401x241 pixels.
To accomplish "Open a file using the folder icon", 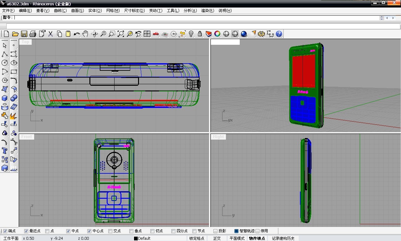I will tap(15, 34).
